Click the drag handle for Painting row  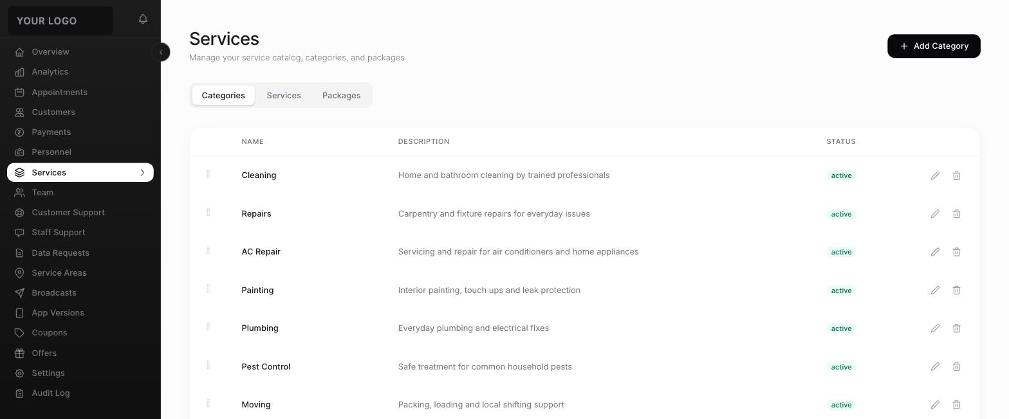coord(208,289)
